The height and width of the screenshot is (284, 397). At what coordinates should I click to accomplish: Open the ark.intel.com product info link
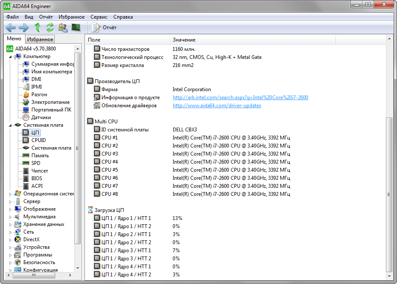pos(240,97)
